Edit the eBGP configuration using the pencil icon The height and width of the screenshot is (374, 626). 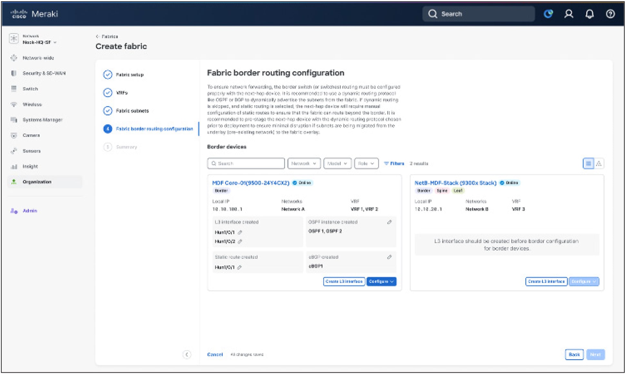[390, 257]
